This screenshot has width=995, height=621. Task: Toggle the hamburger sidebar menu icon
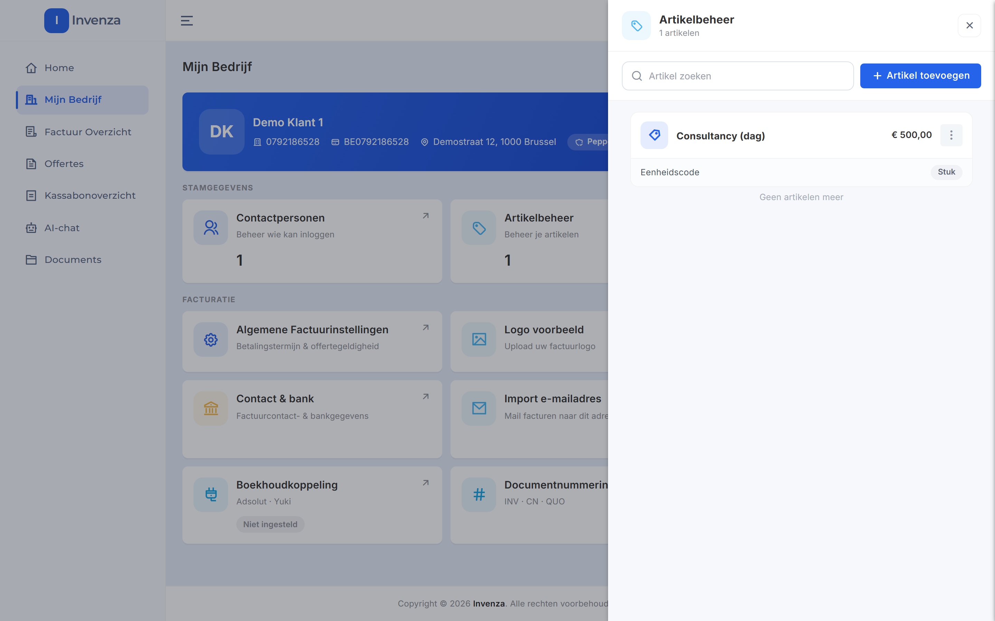(187, 21)
